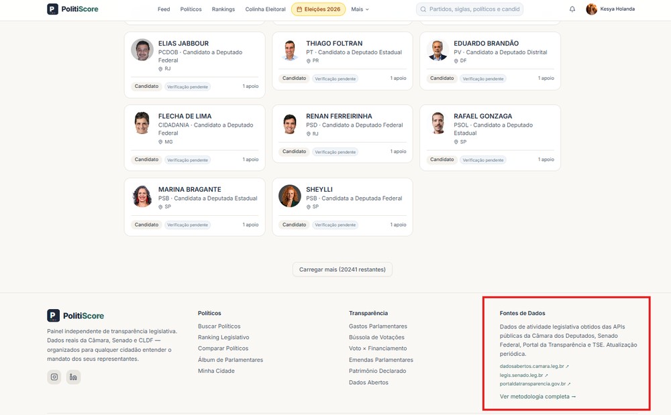Viewport: 671px width, 415px height.
Task: Click the THIAGO FOLTRAN name
Action: (334, 43)
